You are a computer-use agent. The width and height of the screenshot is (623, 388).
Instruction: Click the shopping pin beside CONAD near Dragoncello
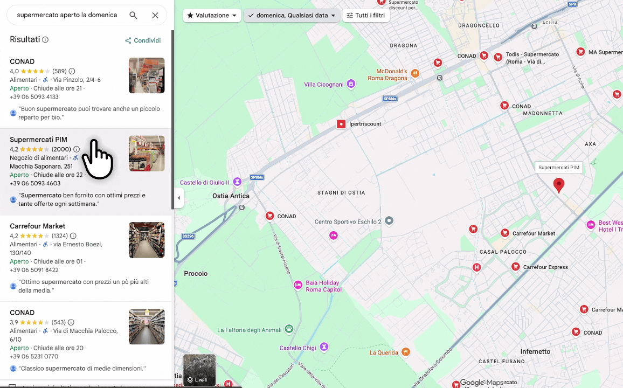pyautogui.click(x=484, y=56)
